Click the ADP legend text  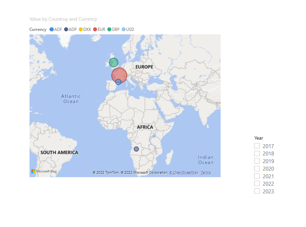(72, 29)
